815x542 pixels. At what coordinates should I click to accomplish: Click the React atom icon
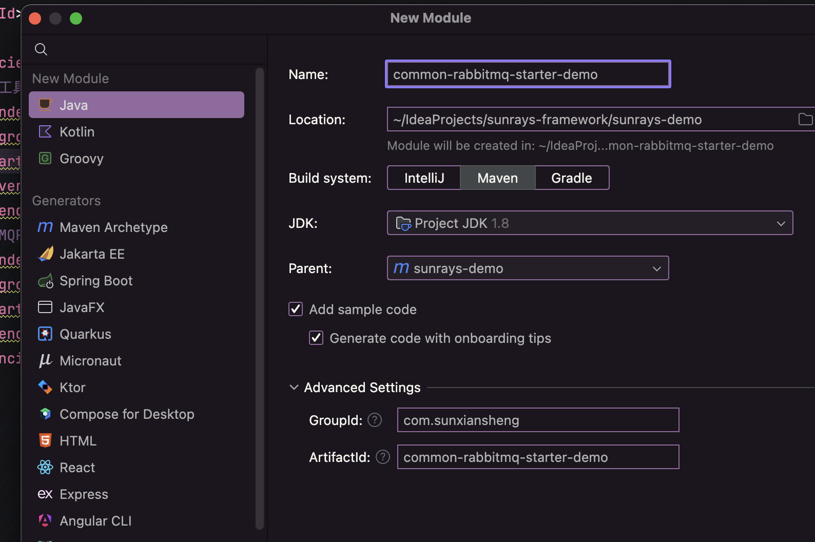click(x=45, y=467)
